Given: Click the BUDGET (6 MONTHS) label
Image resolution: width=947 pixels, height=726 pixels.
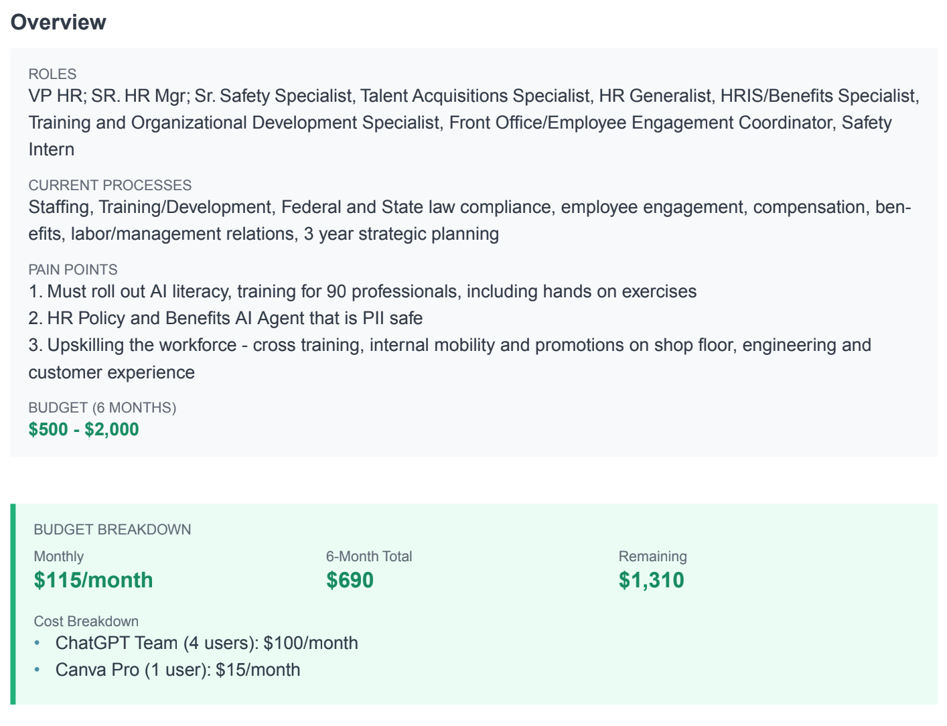Looking at the screenshot, I should (102, 406).
